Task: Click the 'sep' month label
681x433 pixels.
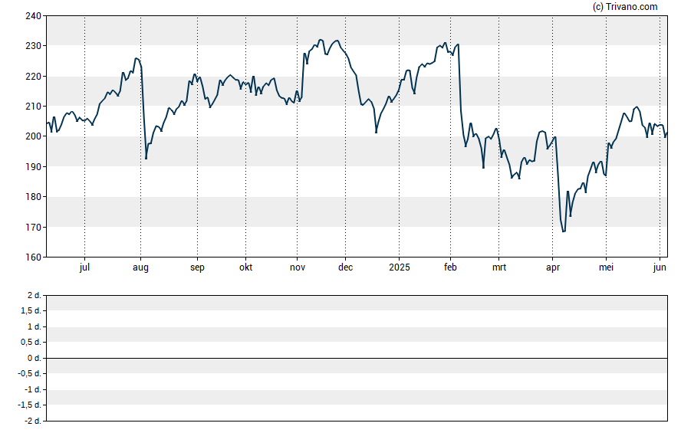Action: point(197,267)
